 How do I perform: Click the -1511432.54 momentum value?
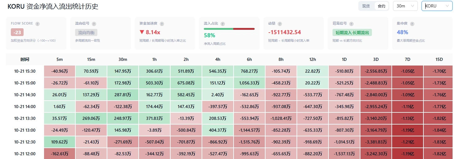tap(284, 32)
